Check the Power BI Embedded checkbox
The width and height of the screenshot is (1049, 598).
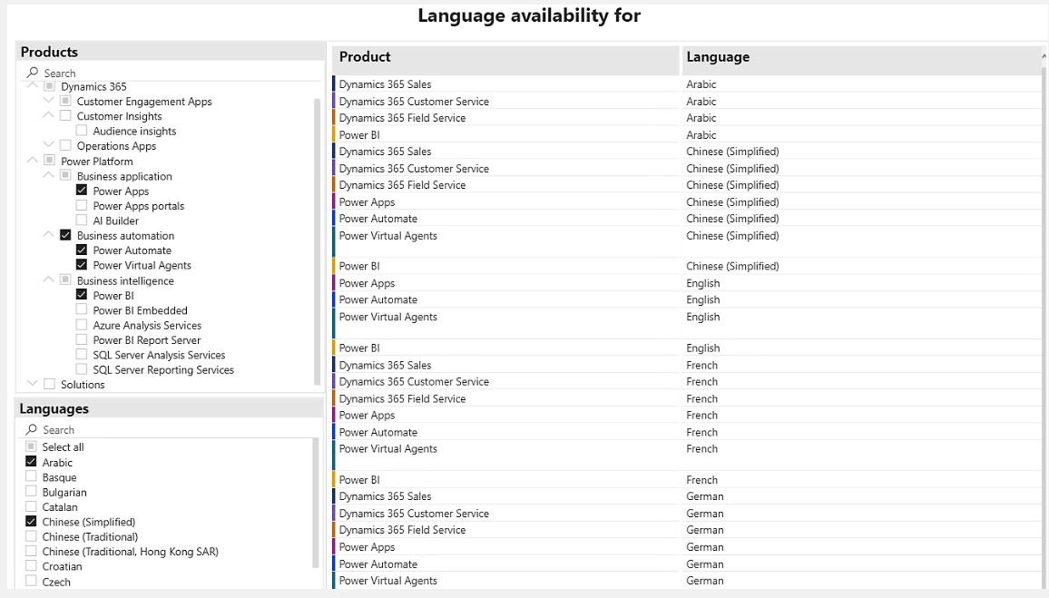[82, 309]
